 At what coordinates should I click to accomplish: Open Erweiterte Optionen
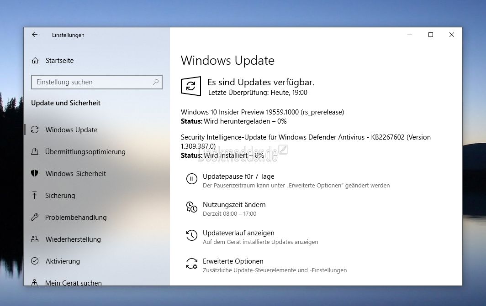[x=233, y=261]
